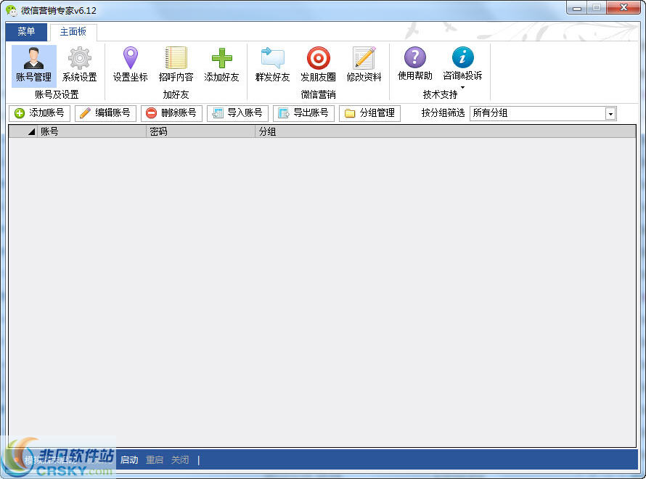This screenshot has width=646, height=479.
Task: Open 使用帮助 usage help
Action: coord(414,64)
